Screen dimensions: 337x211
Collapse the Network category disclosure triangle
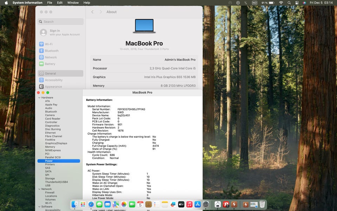(39, 189)
